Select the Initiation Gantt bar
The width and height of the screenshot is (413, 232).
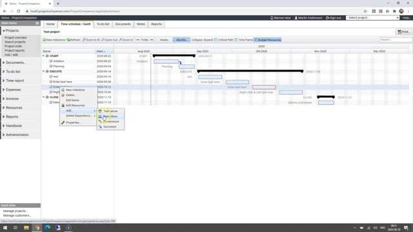(166, 61)
